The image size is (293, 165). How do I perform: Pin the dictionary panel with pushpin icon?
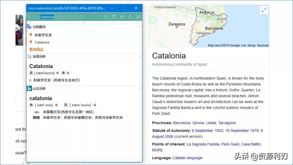(x=130, y=17)
